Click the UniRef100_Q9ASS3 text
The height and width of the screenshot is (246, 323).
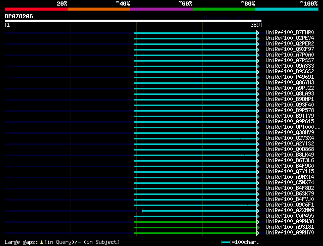point(290,66)
